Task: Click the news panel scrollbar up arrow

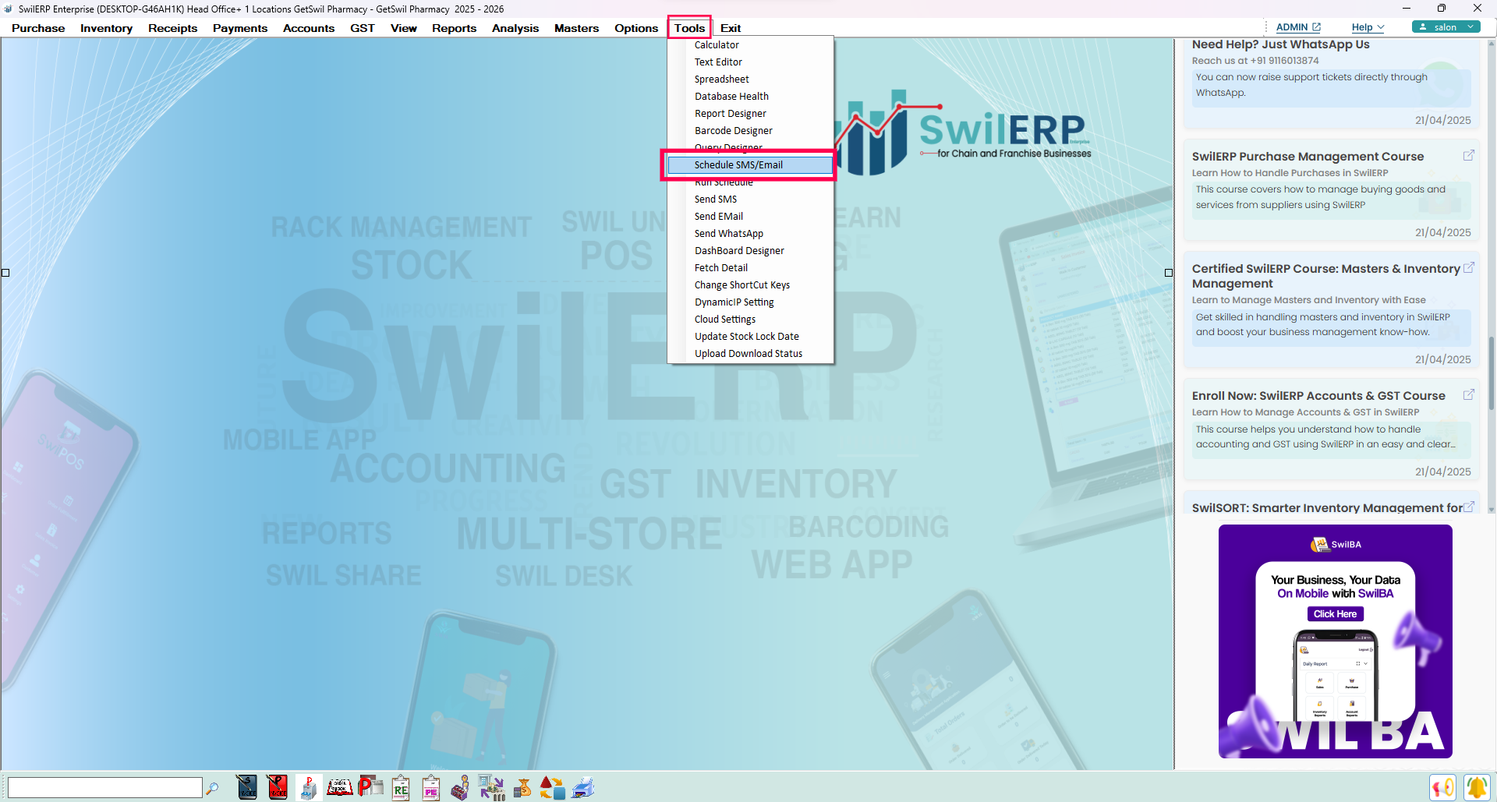Action: [x=1491, y=44]
